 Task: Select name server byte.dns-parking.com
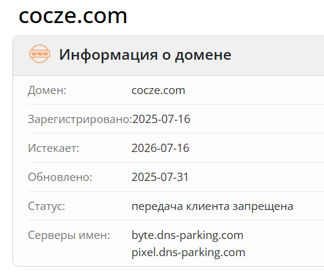[x=187, y=235]
